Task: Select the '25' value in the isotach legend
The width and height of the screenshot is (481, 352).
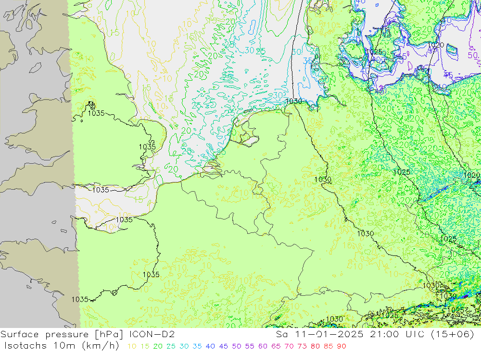Action: [x=171, y=346]
